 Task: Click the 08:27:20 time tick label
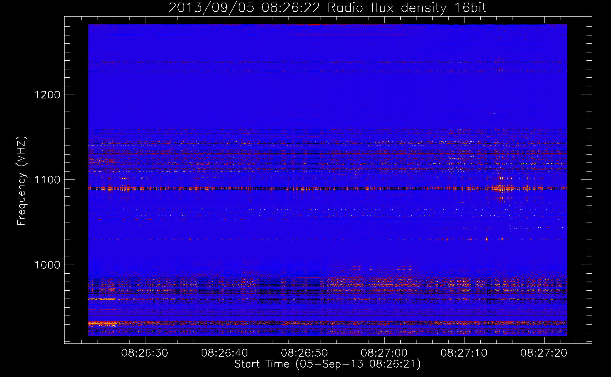pyautogui.click(x=544, y=353)
